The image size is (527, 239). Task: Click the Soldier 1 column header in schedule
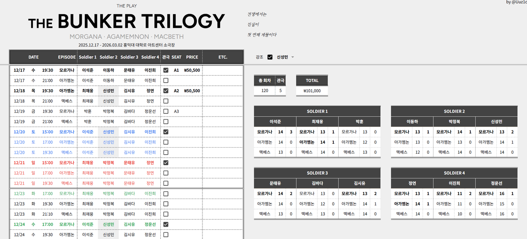tap(88, 57)
